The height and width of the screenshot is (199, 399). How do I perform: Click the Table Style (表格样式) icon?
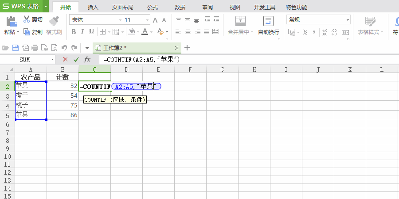(370, 21)
